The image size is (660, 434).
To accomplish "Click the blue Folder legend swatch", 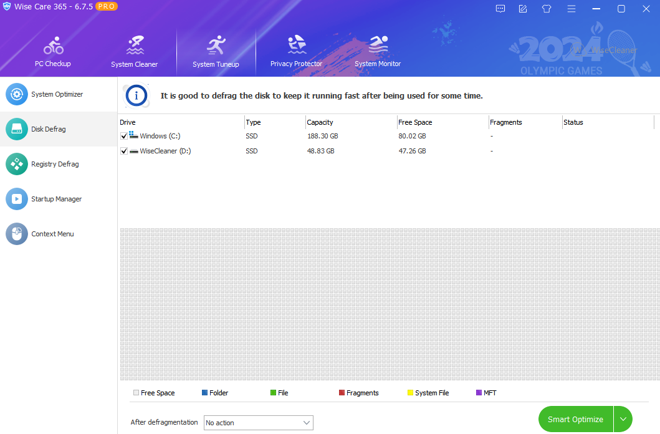I will (204, 393).
